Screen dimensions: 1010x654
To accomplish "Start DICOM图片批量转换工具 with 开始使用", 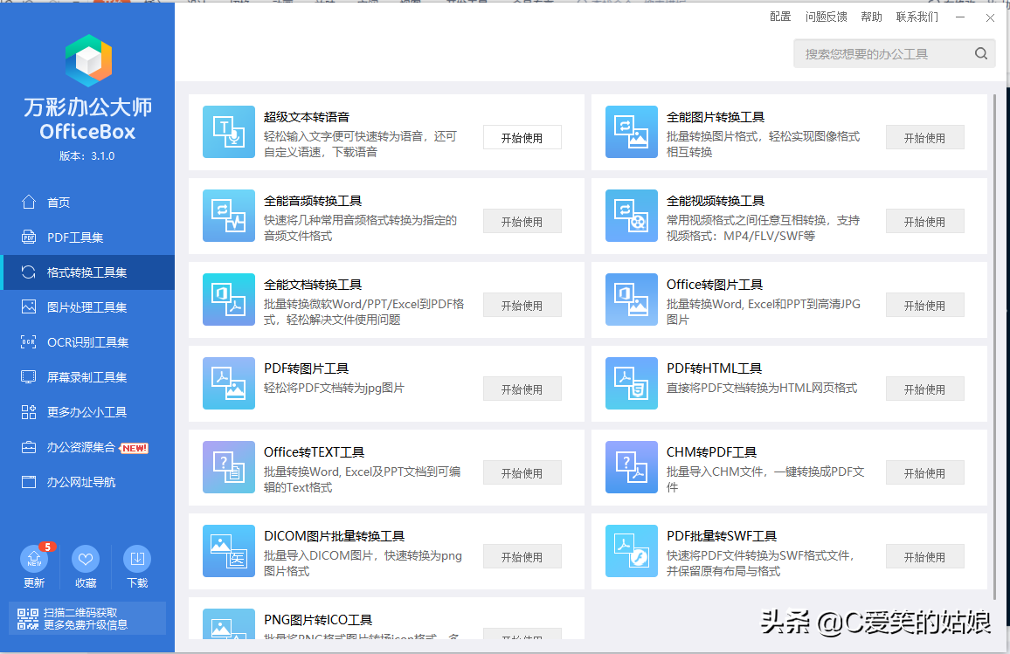I will click(x=522, y=557).
